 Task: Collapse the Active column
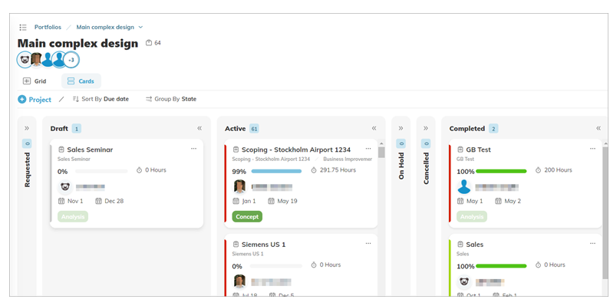tap(374, 128)
